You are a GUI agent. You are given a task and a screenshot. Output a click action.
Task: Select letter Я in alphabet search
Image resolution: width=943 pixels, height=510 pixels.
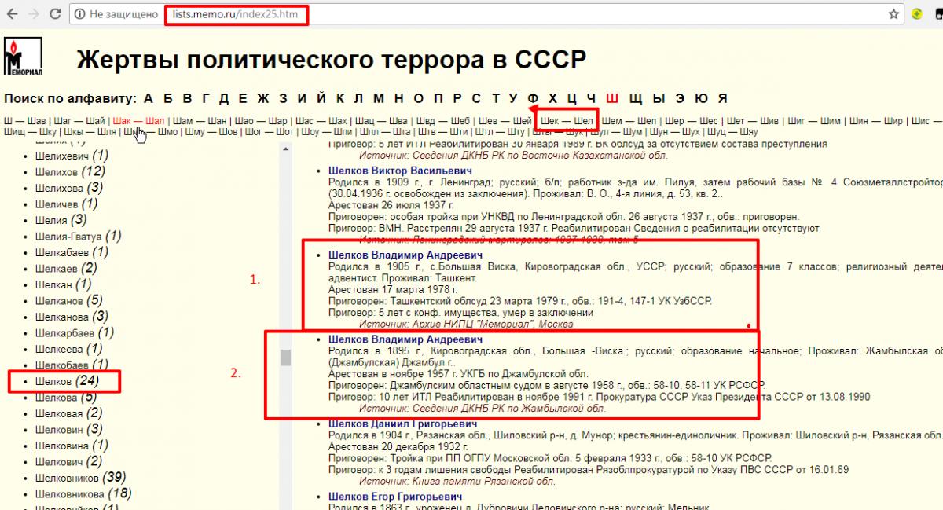tap(722, 98)
